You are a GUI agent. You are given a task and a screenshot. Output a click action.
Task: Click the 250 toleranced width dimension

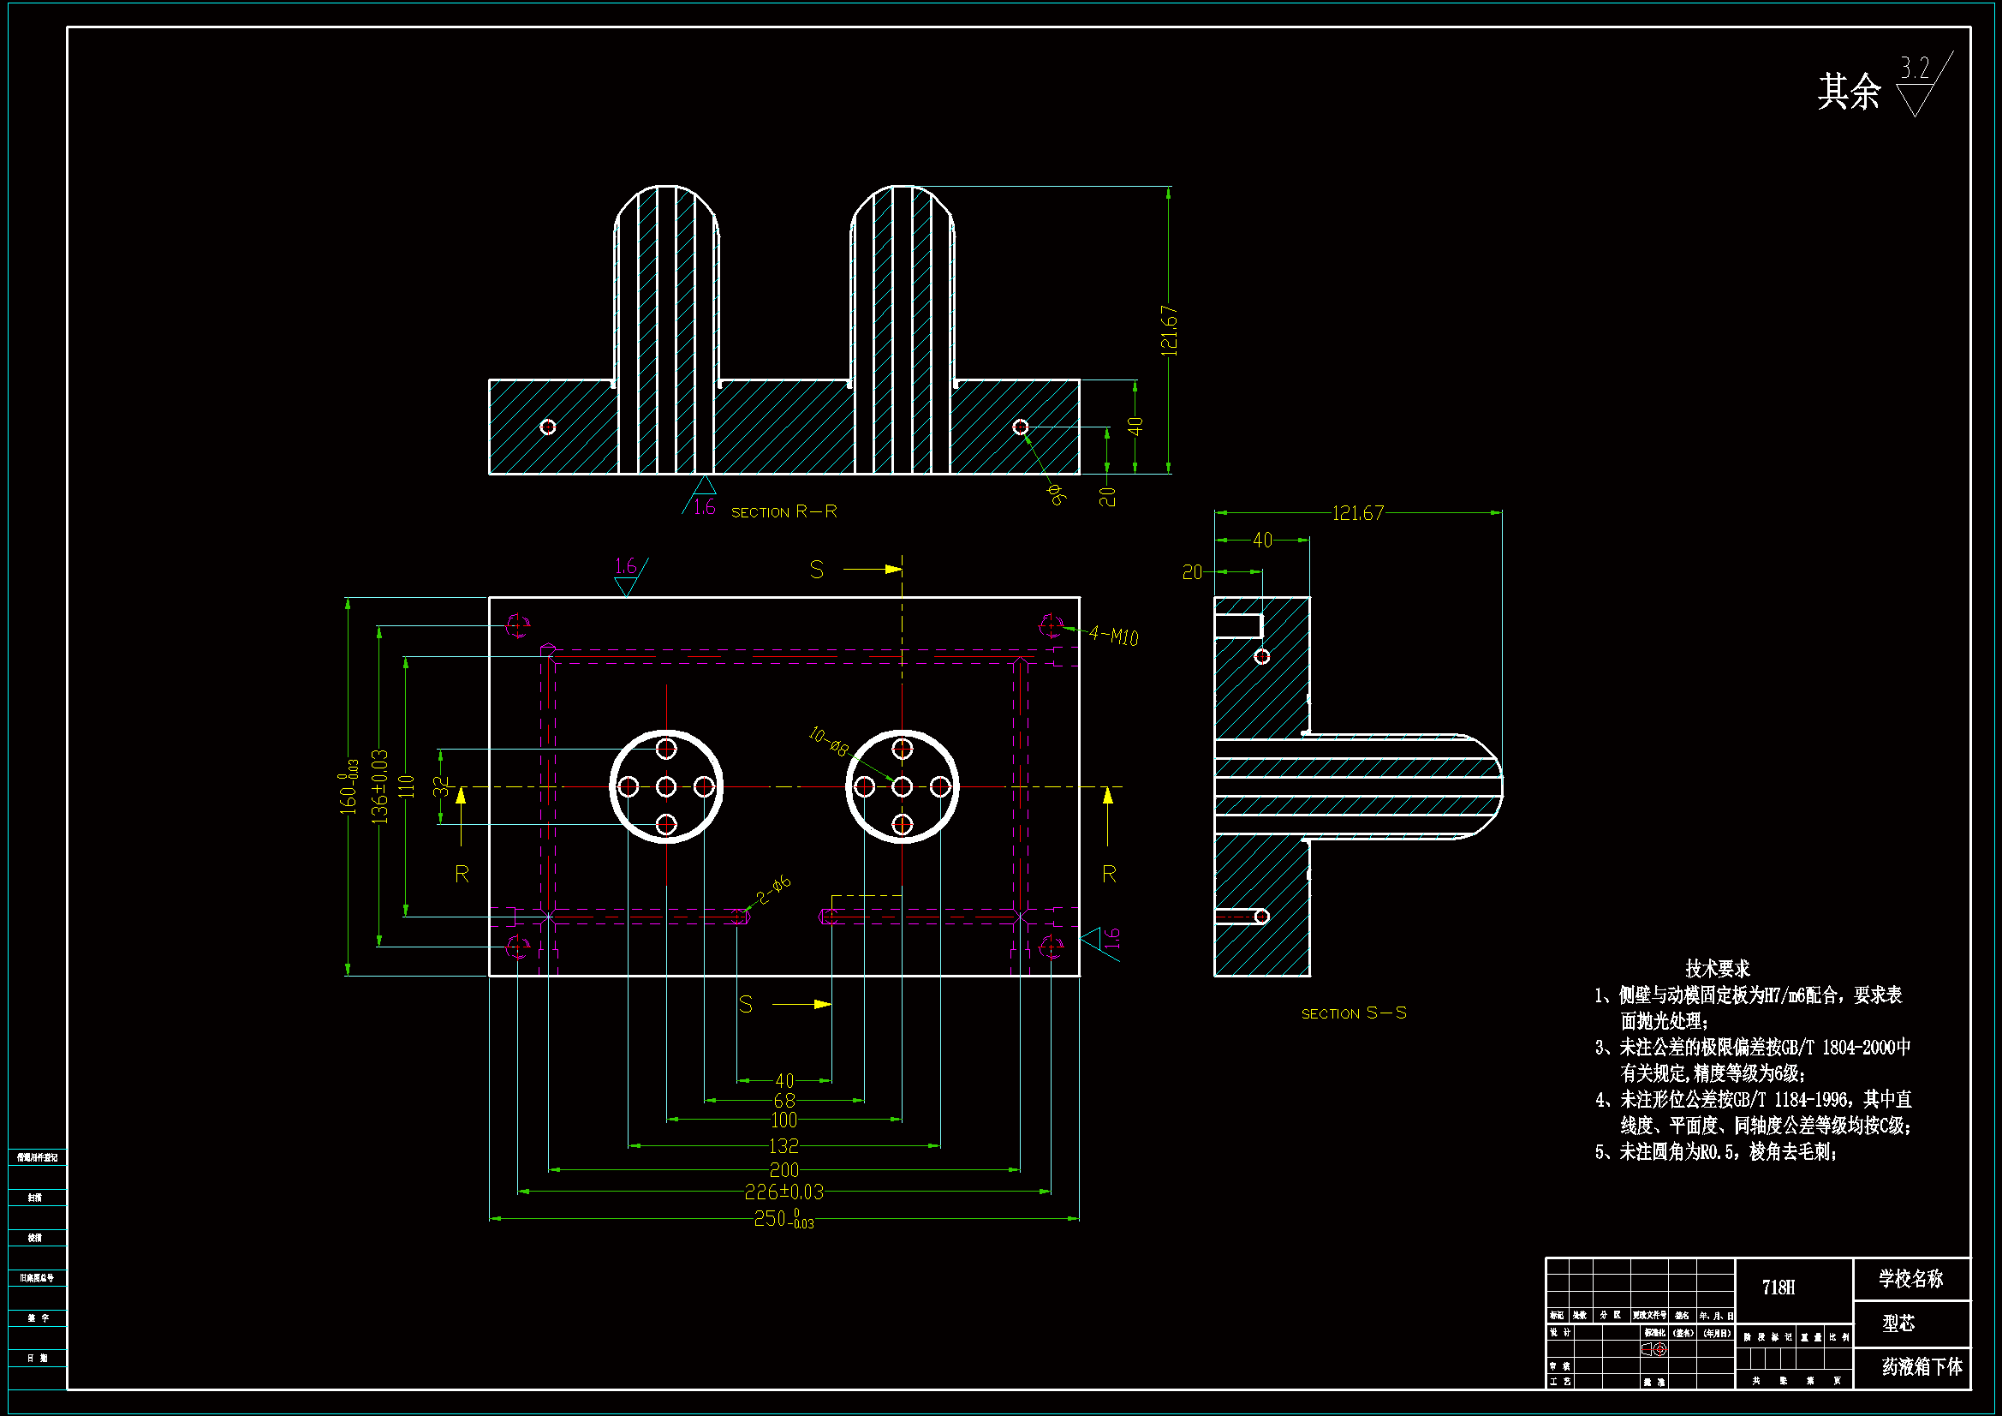coord(782,1219)
